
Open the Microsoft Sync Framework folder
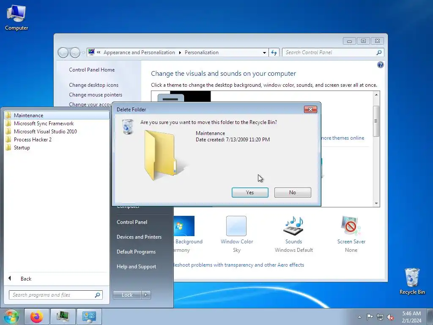(x=57, y=123)
